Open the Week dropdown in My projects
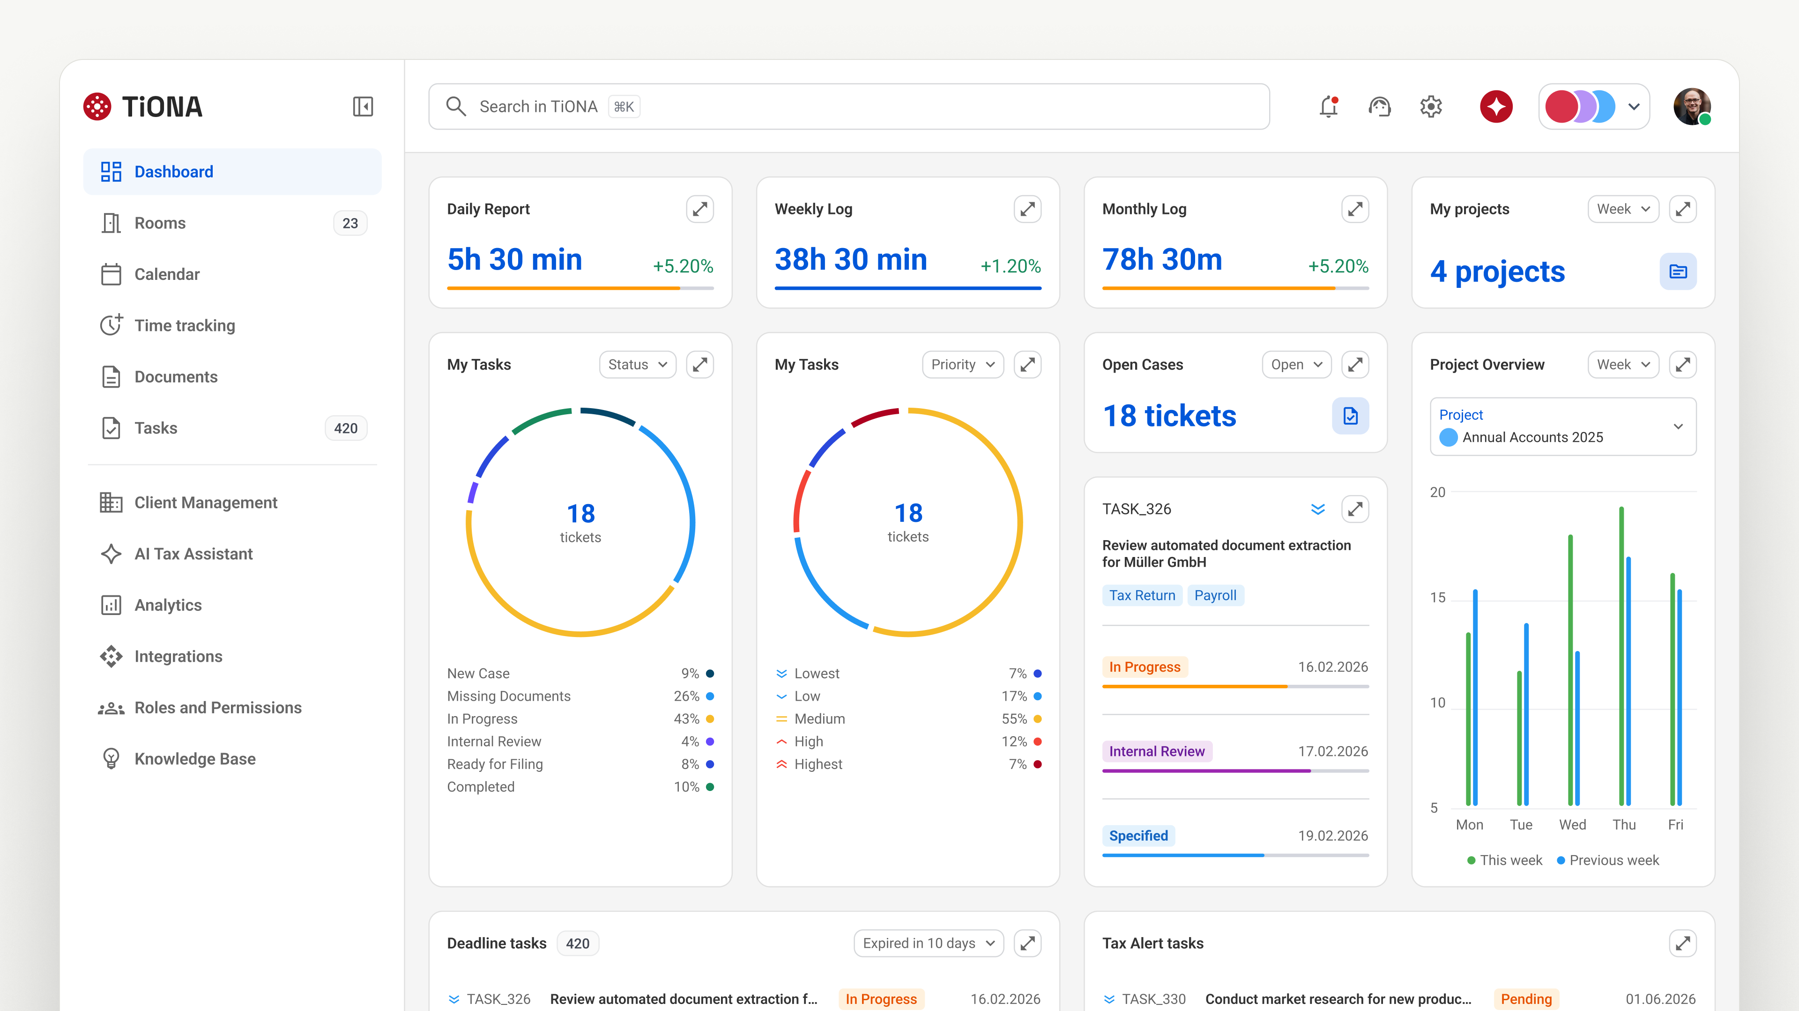The image size is (1799, 1011). pyautogui.click(x=1623, y=209)
